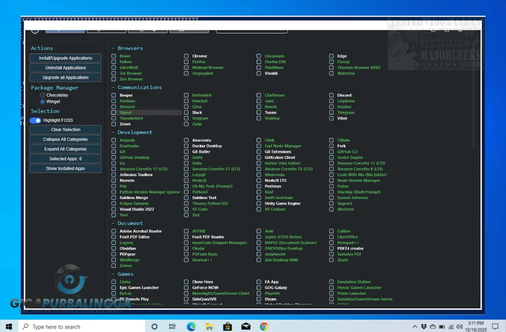Enable the Firefox checkbox
Screen dimensions: 506x332
click(186, 62)
